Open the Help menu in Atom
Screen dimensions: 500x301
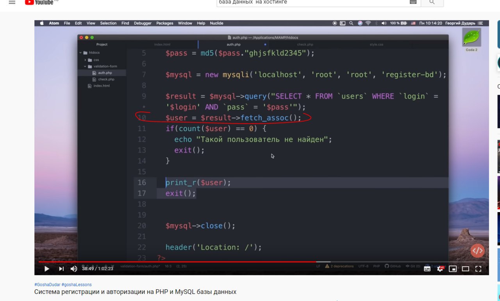click(201, 23)
